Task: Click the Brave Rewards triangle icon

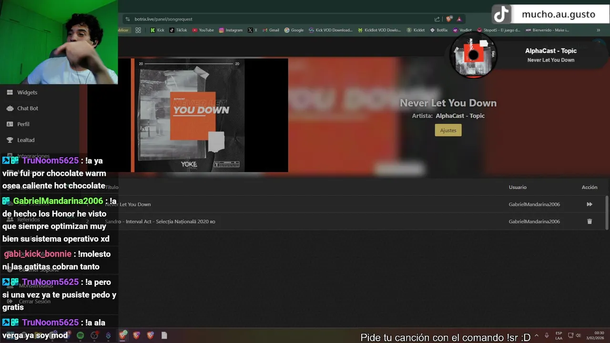Action: click(459, 19)
